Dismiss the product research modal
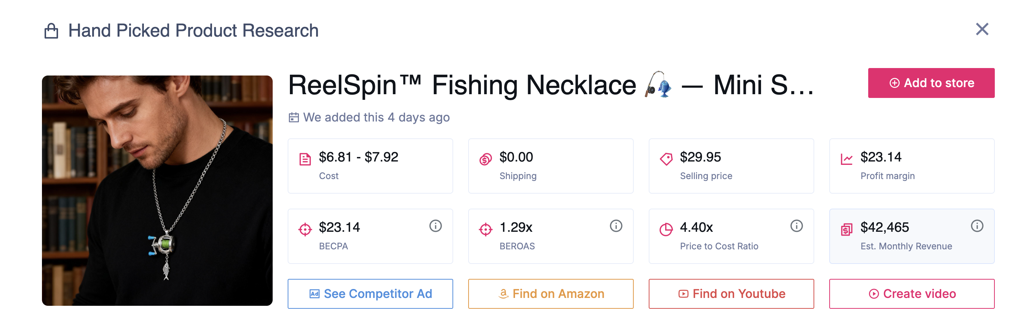 982,29
